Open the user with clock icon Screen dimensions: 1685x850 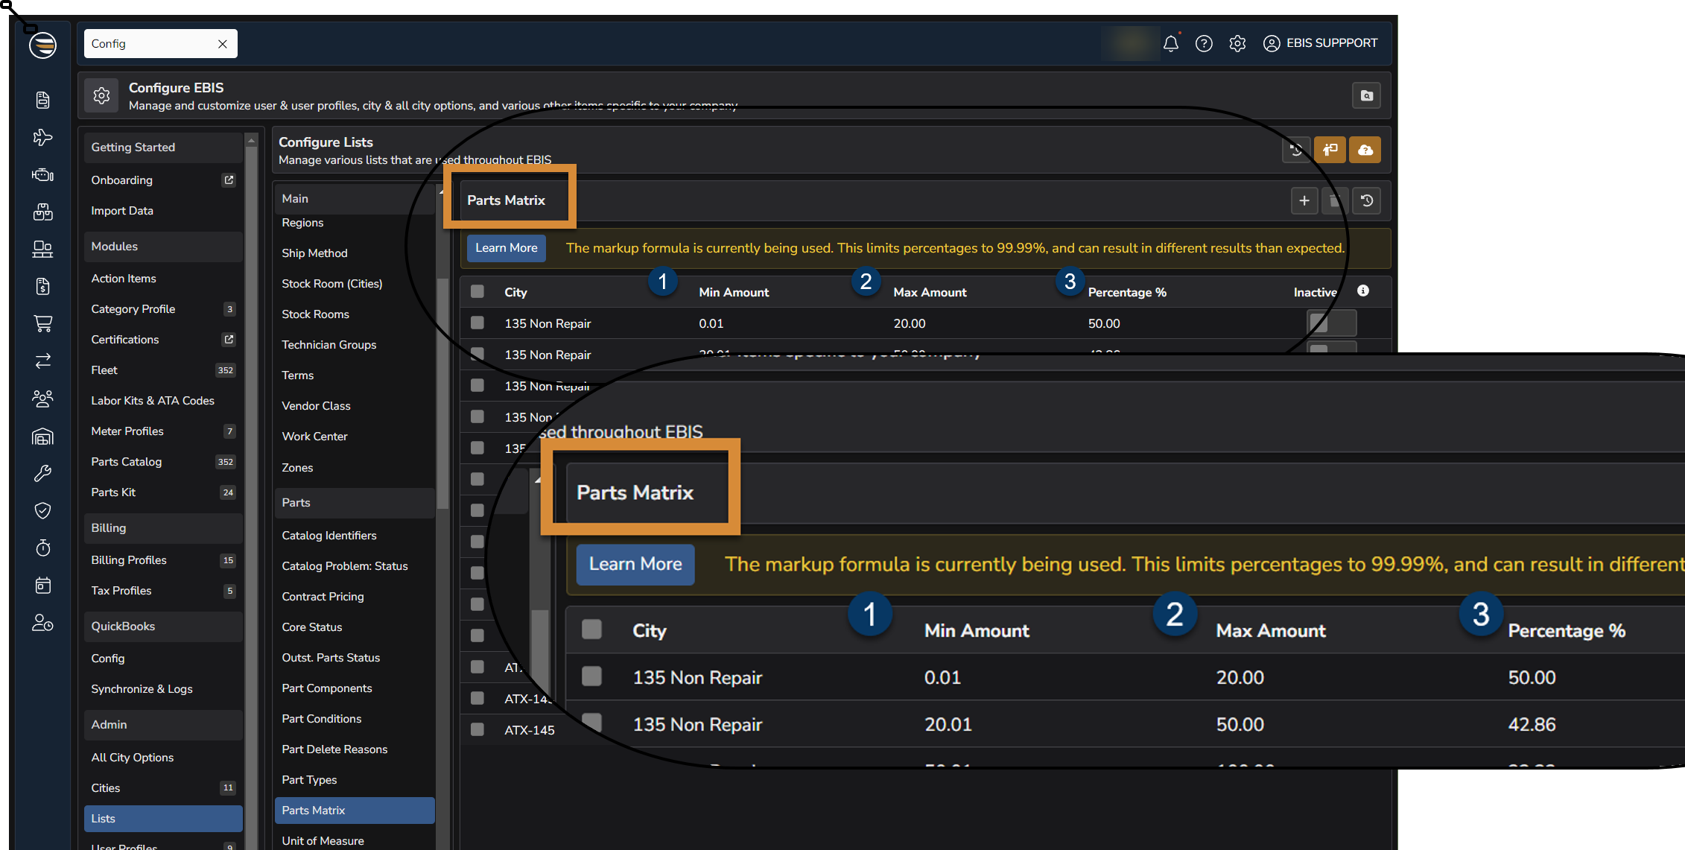point(42,622)
